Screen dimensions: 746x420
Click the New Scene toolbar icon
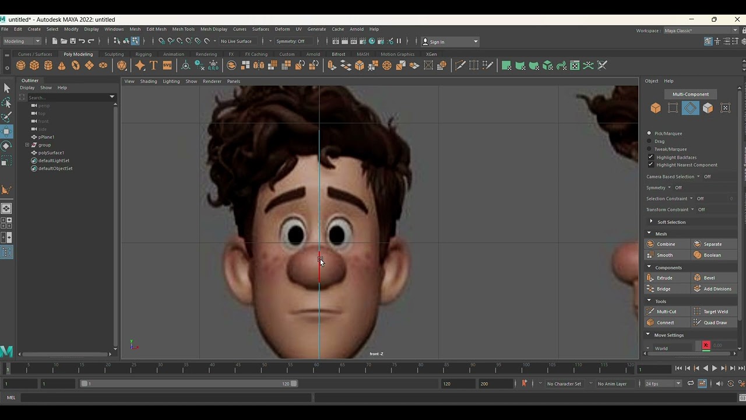click(x=55, y=41)
